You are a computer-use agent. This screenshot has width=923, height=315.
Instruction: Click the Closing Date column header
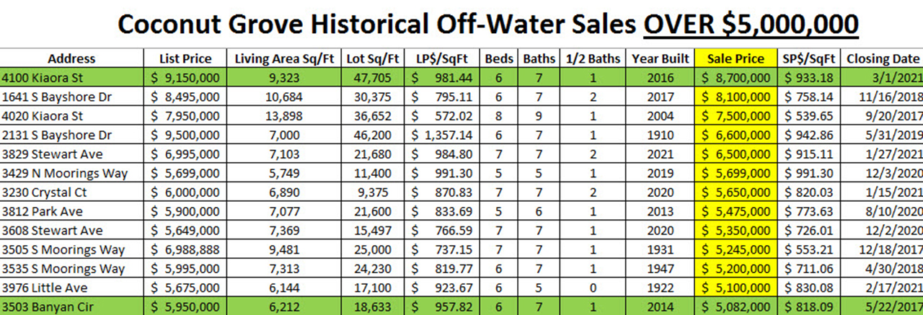pyautogui.click(x=883, y=59)
